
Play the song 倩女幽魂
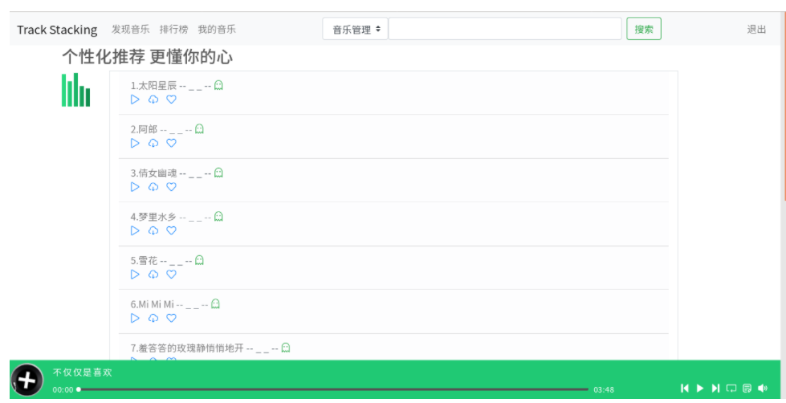point(135,186)
